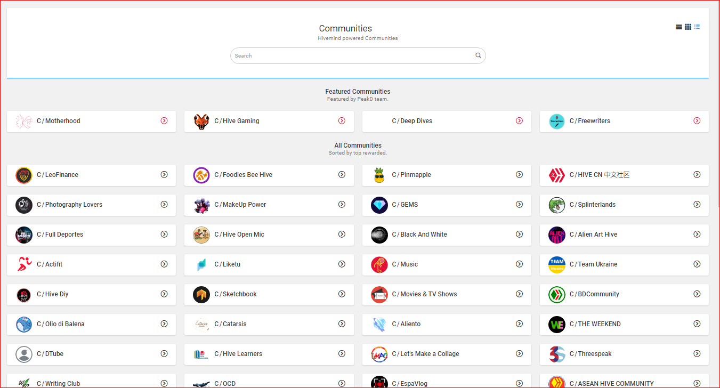Click Foodies Bee Hive row arrow

(342, 175)
